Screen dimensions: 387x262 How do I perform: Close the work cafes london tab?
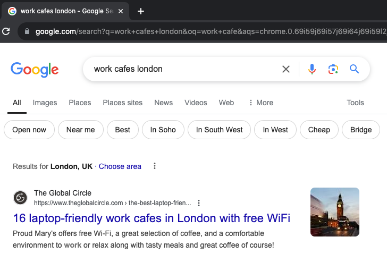pyautogui.click(x=121, y=11)
